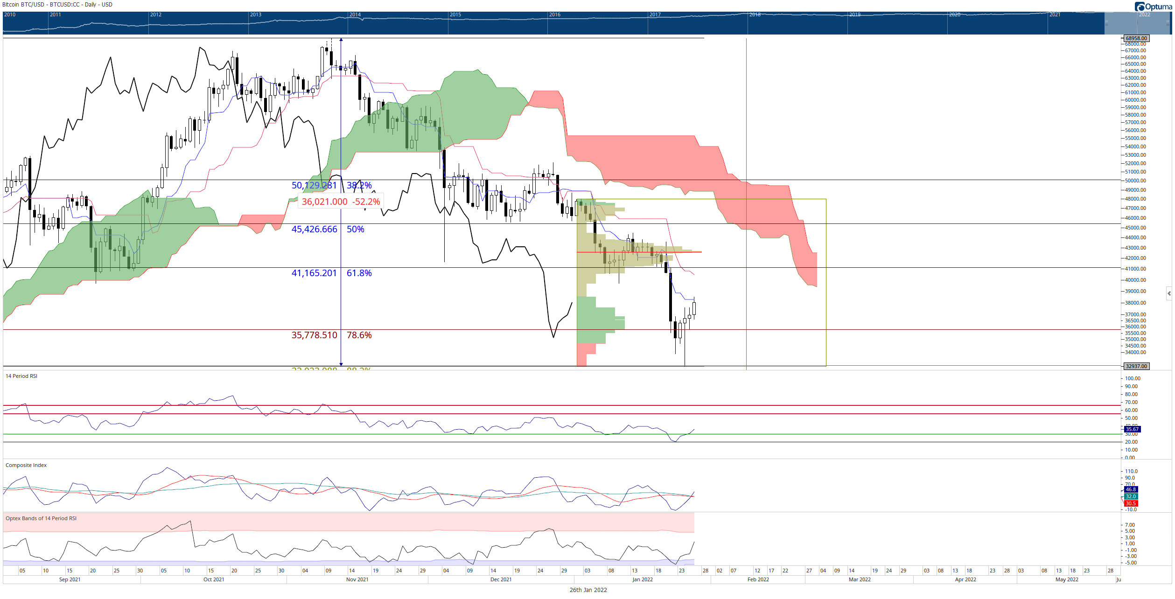Jump to 2020 in the overview timeline
This screenshot has width=1175, height=599.
[x=955, y=14]
